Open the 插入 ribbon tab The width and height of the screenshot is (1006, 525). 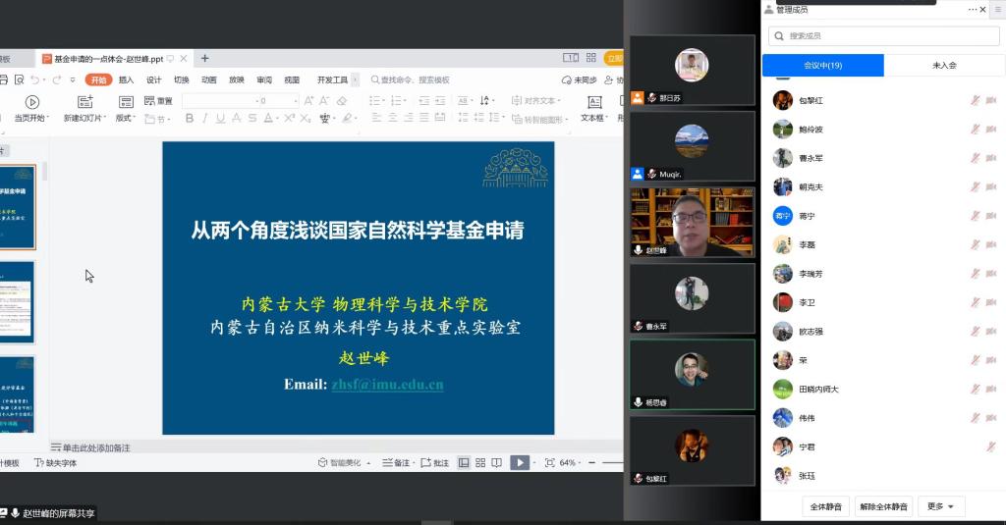point(126,80)
